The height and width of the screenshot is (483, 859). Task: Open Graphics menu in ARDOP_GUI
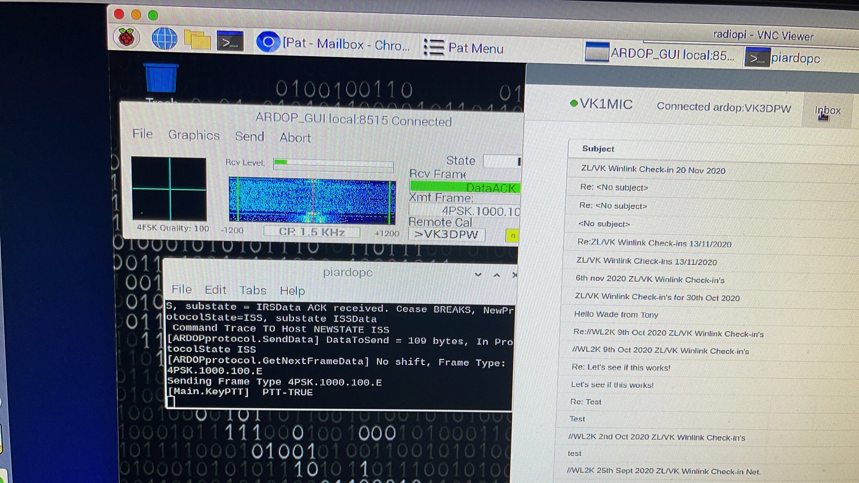click(194, 135)
